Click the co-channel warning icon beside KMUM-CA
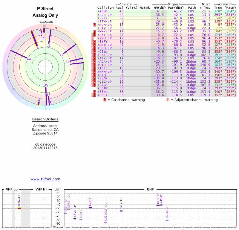Screen dimensions: 239x230 95,25
